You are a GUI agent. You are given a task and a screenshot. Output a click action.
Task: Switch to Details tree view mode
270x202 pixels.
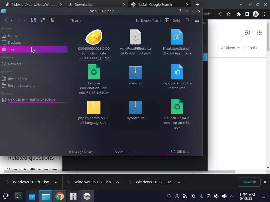point(52,20)
